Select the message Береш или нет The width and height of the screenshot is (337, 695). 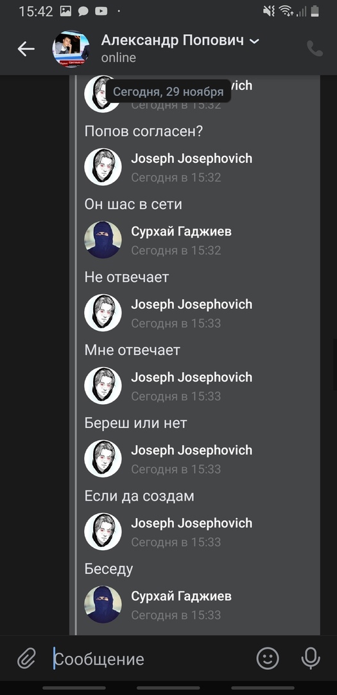[136, 423]
